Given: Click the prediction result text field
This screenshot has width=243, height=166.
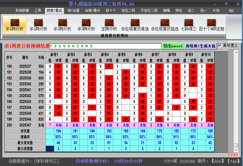Looking at the screenshot, I should coord(105,46).
